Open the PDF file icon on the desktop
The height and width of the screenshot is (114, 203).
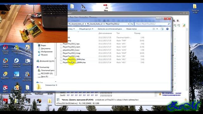(106, 8)
